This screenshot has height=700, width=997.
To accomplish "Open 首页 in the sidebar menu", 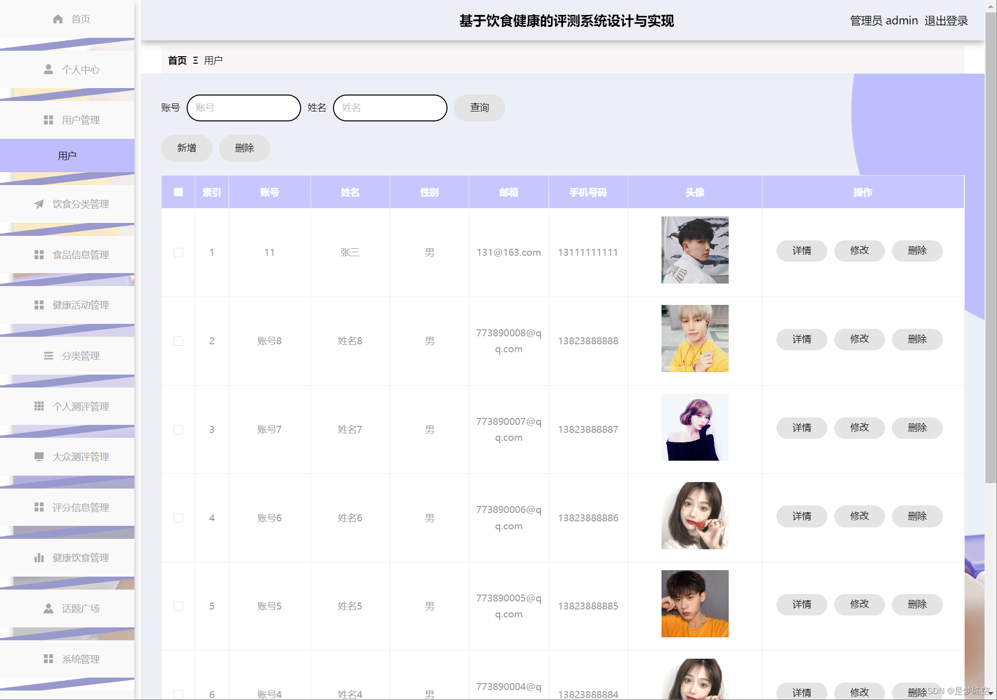I will click(x=67, y=19).
